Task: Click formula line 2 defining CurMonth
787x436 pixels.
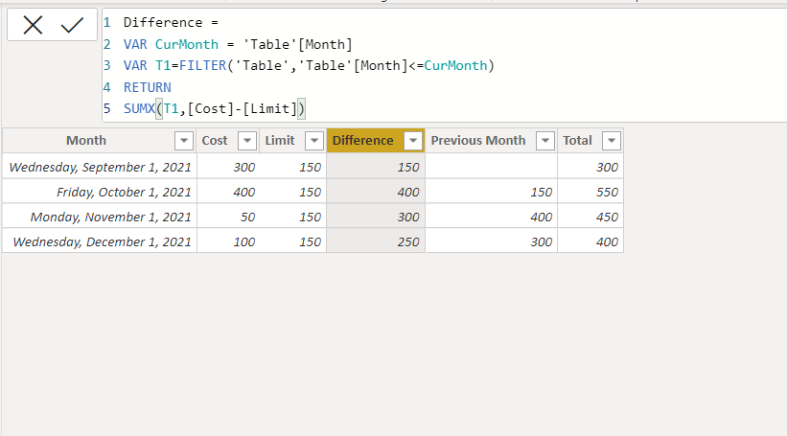Action: [238, 44]
